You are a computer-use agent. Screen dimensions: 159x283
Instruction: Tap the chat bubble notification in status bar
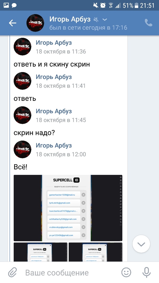click(x=14, y=6)
